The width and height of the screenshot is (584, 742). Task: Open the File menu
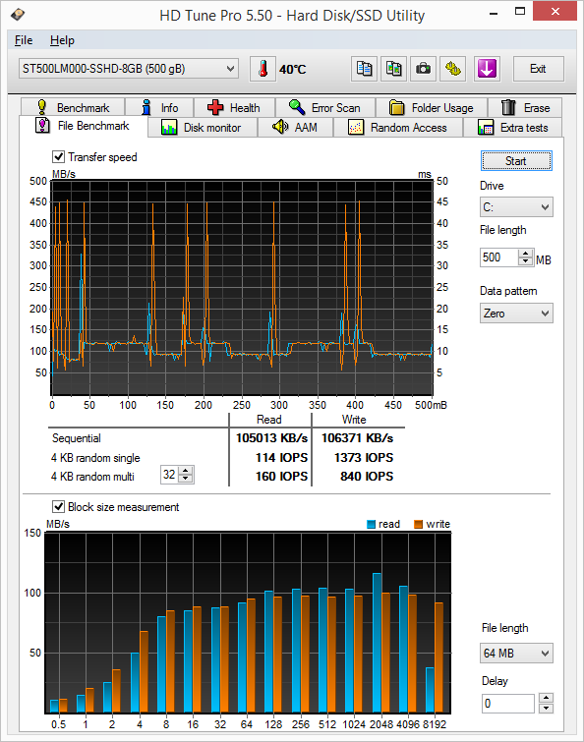pyautogui.click(x=24, y=40)
